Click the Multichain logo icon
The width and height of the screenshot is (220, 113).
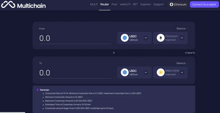(x=8, y=4)
